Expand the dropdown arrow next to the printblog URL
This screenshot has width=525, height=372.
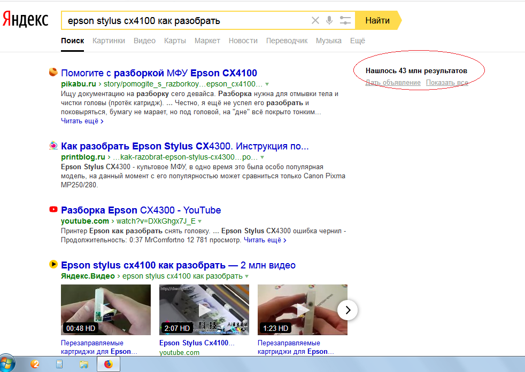(262, 157)
